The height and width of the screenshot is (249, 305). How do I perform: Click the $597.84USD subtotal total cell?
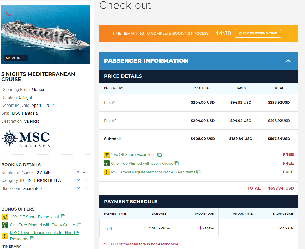coord(279,139)
